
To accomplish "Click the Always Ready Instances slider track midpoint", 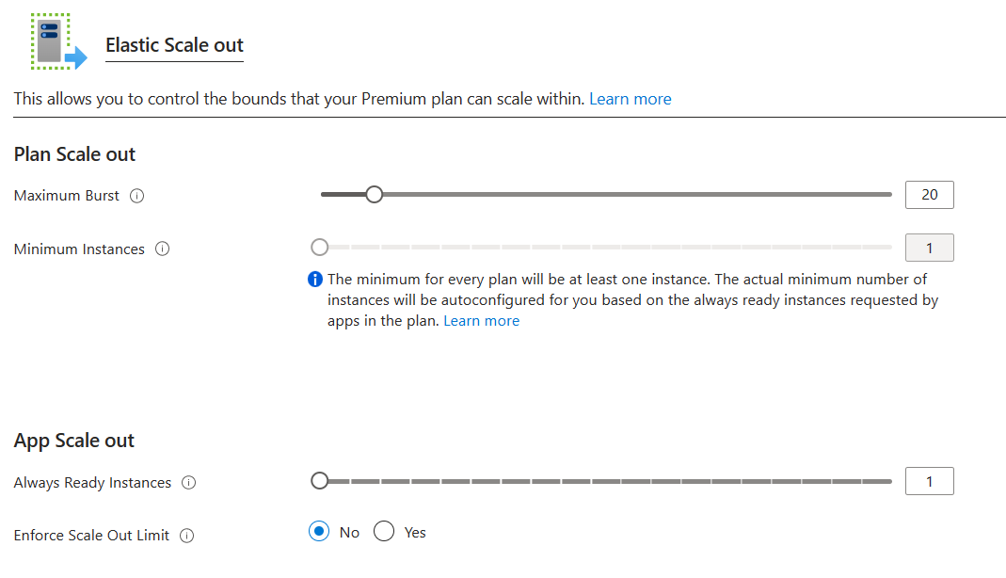I will [606, 481].
